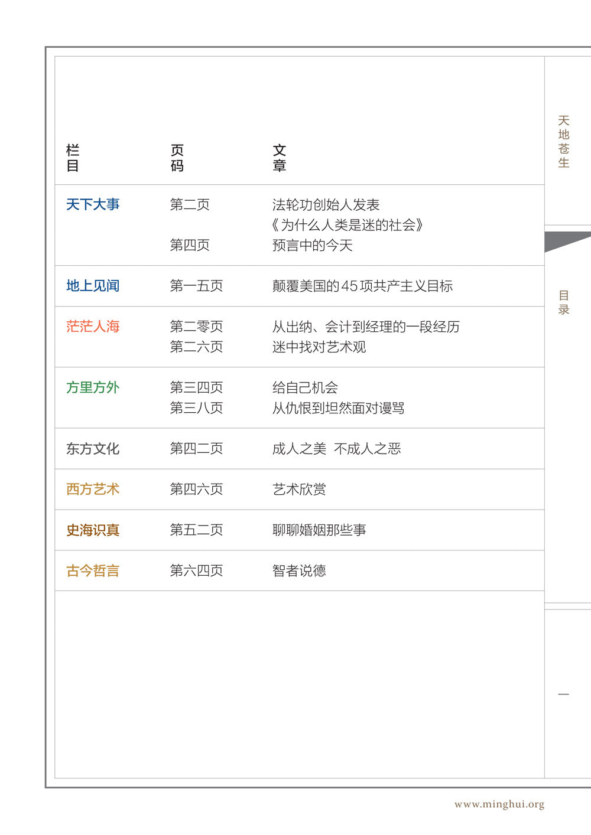Click the 聊聊婚姻那些事 article title
The height and width of the screenshot is (835, 591).
(x=319, y=530)
